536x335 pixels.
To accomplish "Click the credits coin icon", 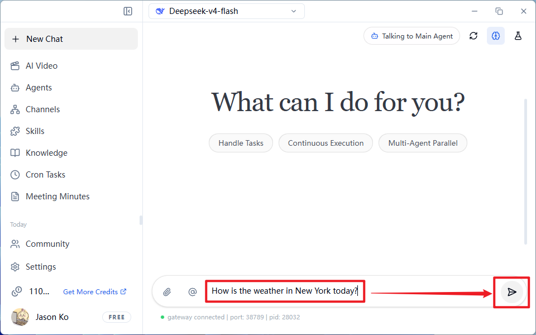I will point(17,291).
